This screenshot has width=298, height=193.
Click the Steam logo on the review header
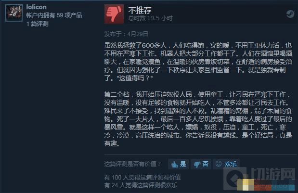point(290,14)
